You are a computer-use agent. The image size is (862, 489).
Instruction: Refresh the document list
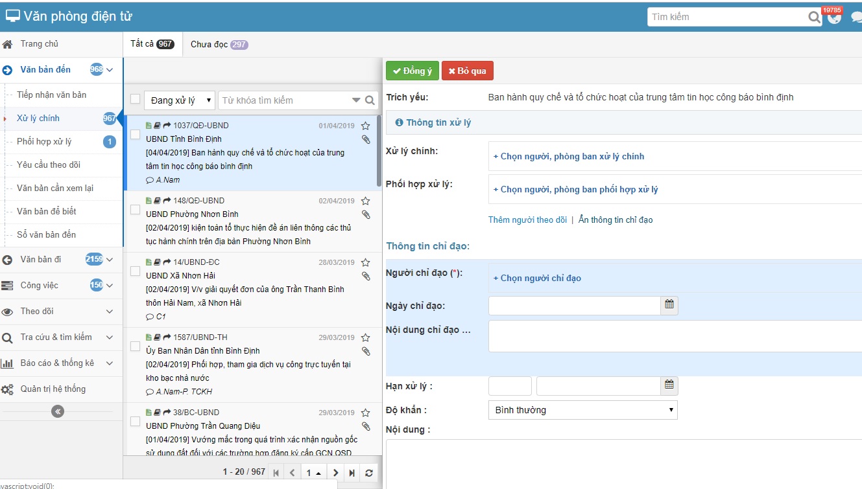tap(368, 473)
